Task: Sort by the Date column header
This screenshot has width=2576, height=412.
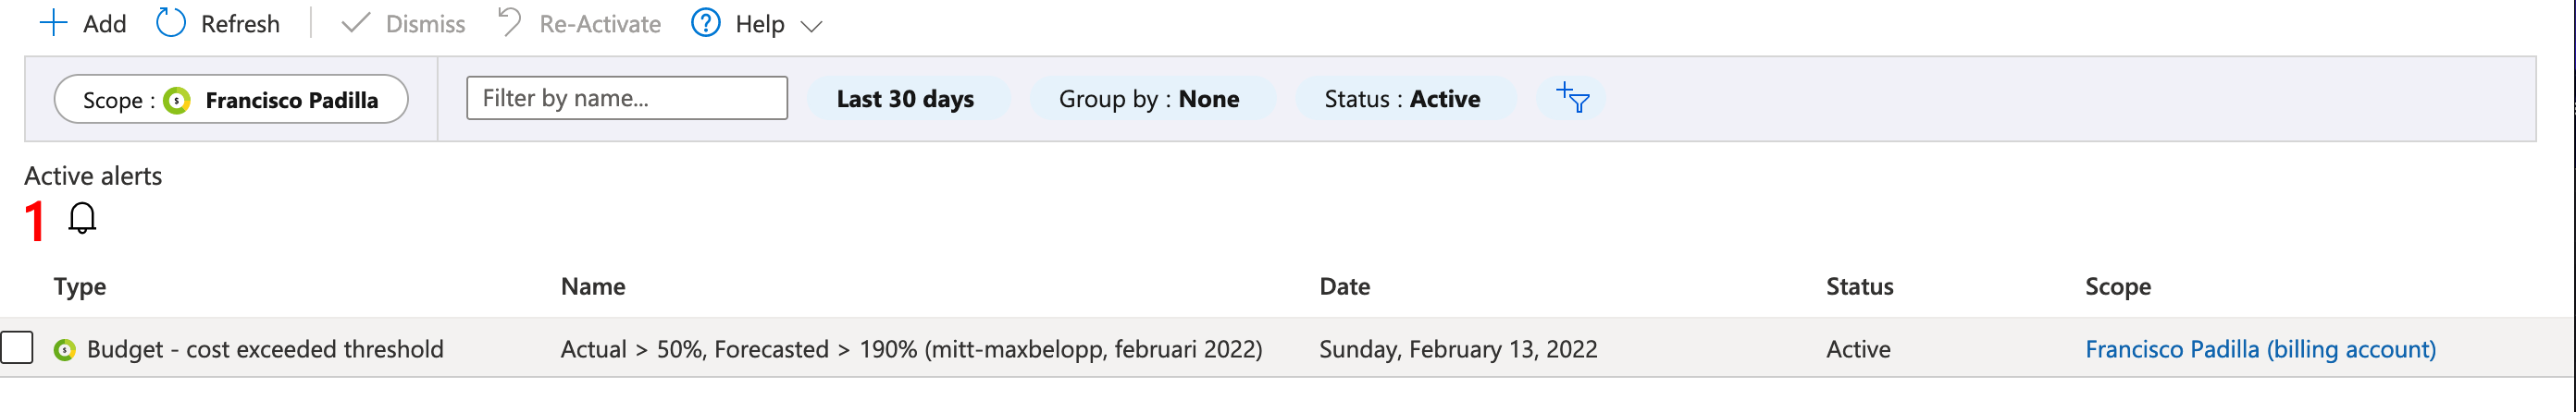Action: coord(1344,286)
